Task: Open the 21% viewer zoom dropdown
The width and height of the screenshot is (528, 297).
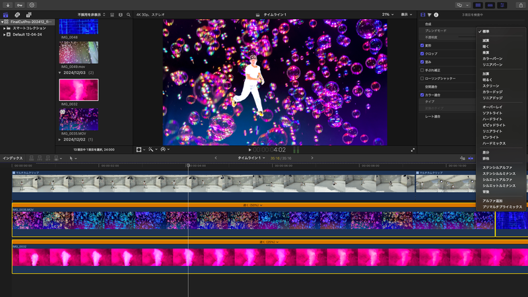Action: (387, 15)
